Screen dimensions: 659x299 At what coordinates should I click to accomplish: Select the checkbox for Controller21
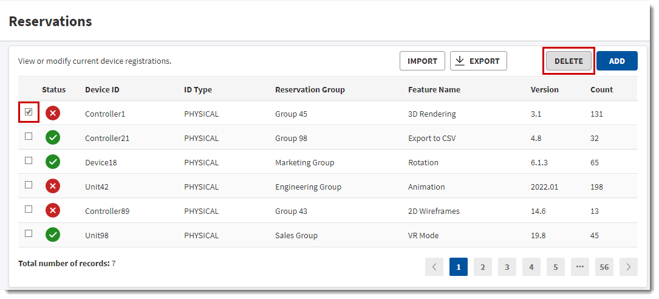click(x=29, y=137)
